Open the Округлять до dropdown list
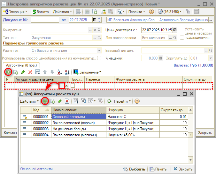 click(x=210, y=58)
